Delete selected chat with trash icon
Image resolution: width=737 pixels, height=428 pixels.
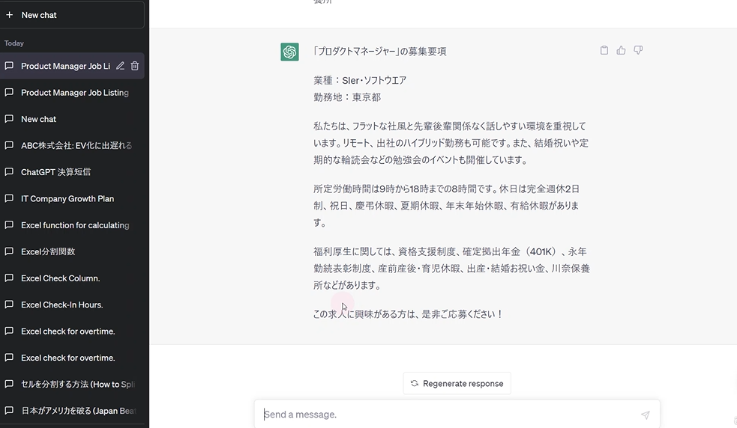click(x=135, y=66)
